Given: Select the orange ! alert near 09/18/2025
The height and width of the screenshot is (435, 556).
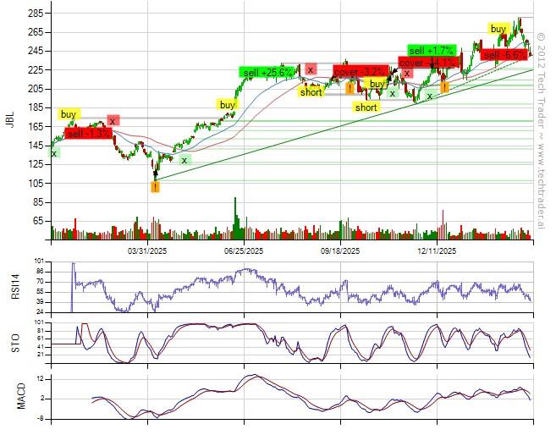Looking at the screenshot, I should click(350, 88).
